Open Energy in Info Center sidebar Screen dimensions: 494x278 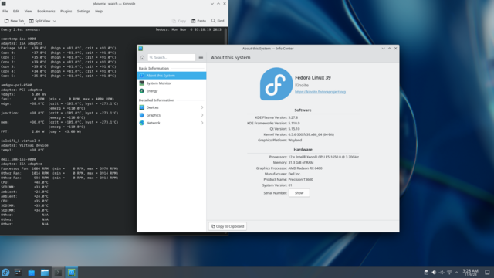[x=171, y=91]
